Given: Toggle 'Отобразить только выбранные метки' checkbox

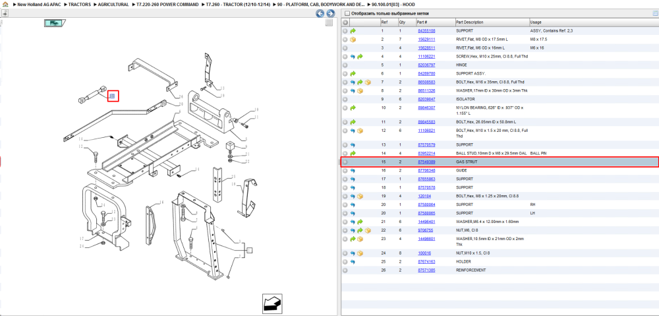Looking at the screenshot, I should [x=347, y=13].
